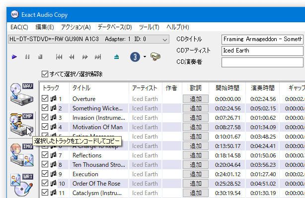Click the mailbox submit icon
Image resolution: width=305 pixels, height=198 pixels.
coord(155,56)
